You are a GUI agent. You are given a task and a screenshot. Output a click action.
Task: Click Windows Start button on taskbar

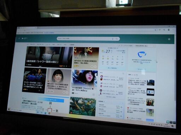(x=9, y=109)
